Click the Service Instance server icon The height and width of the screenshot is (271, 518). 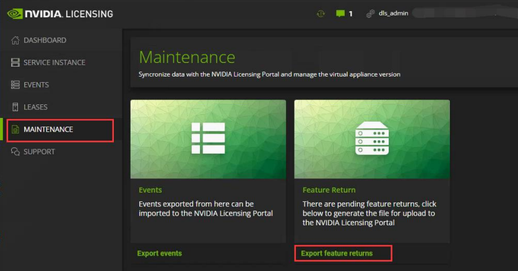[x=15, y=62]
